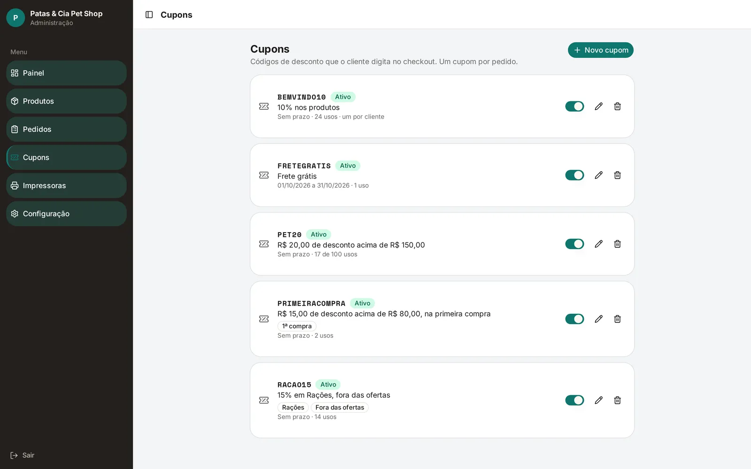Screen dimensions: 751x469
Task: Create a coupon with Novo cupom
Action: [600, 50]
